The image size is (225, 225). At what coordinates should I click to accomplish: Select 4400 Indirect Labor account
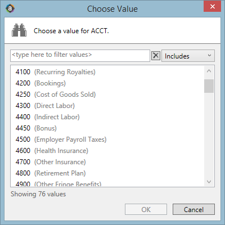click(107, 117)
